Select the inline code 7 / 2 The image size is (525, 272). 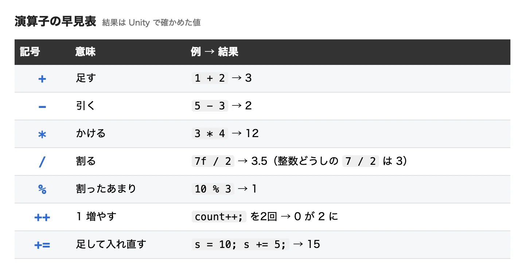click(x=361, y=161)
